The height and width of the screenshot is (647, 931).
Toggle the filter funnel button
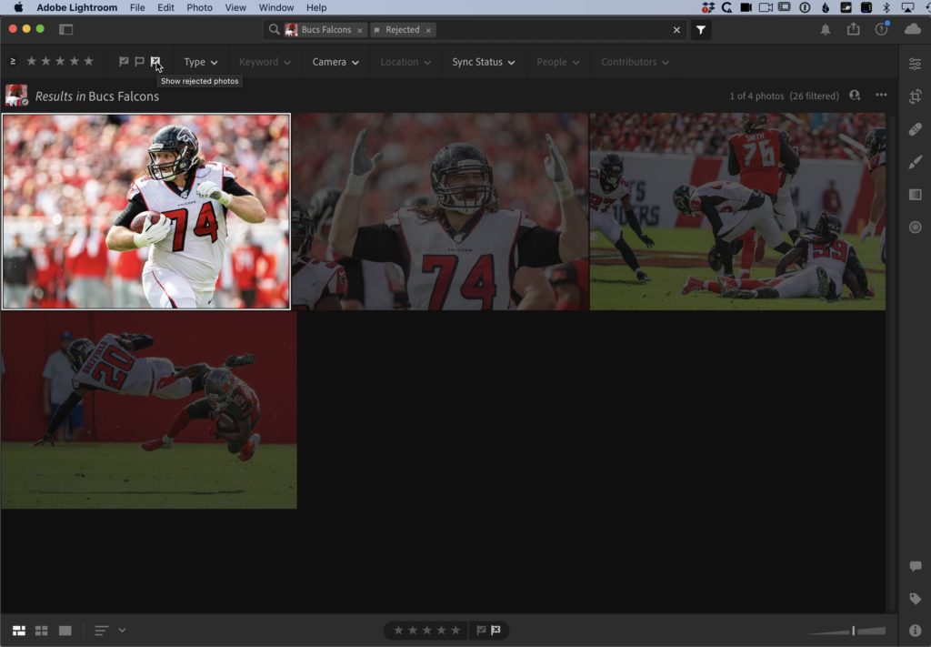(701, 30)
